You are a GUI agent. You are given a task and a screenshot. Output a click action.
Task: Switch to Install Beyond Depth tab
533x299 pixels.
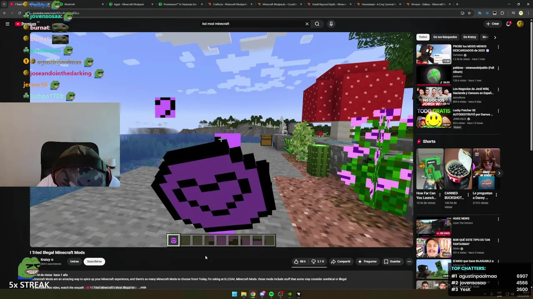tap(329, 4)
